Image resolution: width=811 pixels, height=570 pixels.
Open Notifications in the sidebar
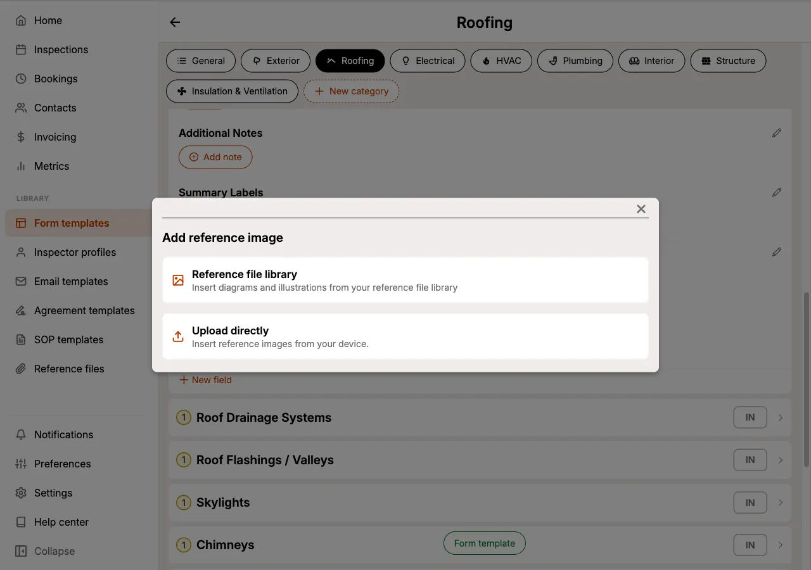[x=79, y=434]
